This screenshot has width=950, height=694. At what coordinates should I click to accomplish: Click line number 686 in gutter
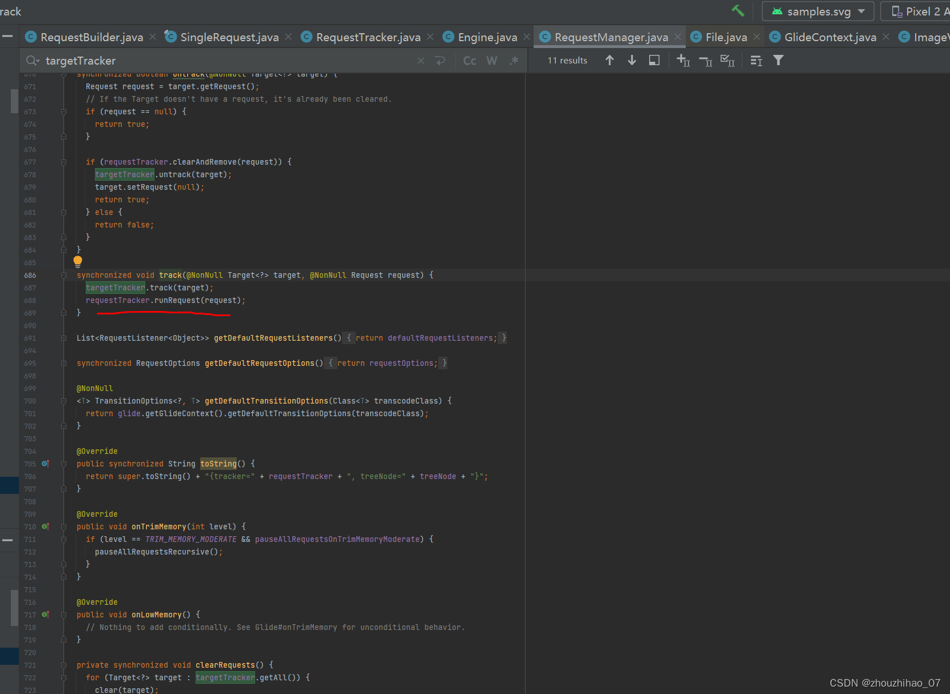coord(30,275)
